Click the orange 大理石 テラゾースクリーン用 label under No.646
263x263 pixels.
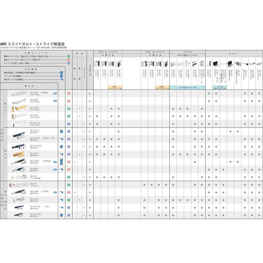coord(115,88)
